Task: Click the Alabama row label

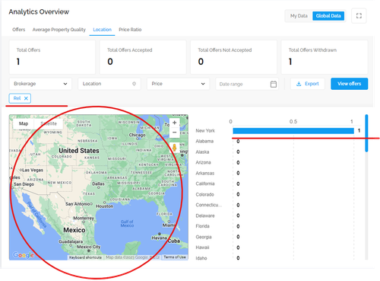Action: click(x=204, y=141)
